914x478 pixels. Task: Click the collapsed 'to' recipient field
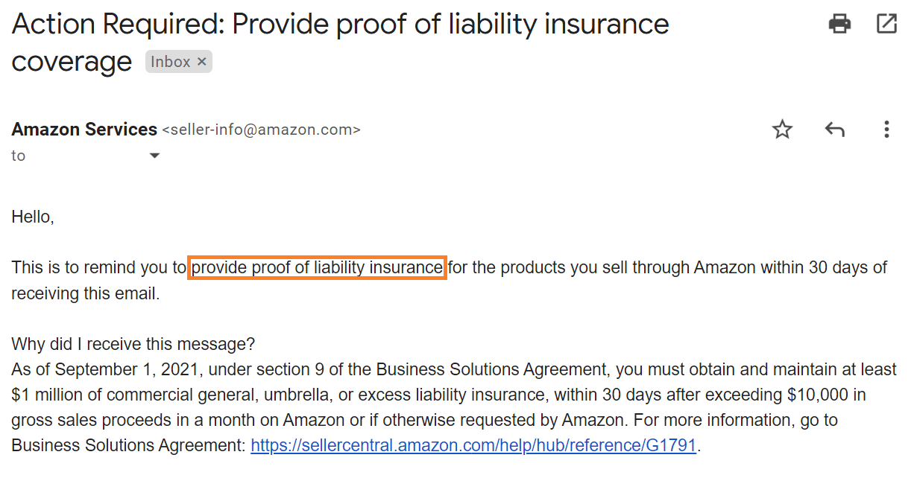(x=18, y=155)
